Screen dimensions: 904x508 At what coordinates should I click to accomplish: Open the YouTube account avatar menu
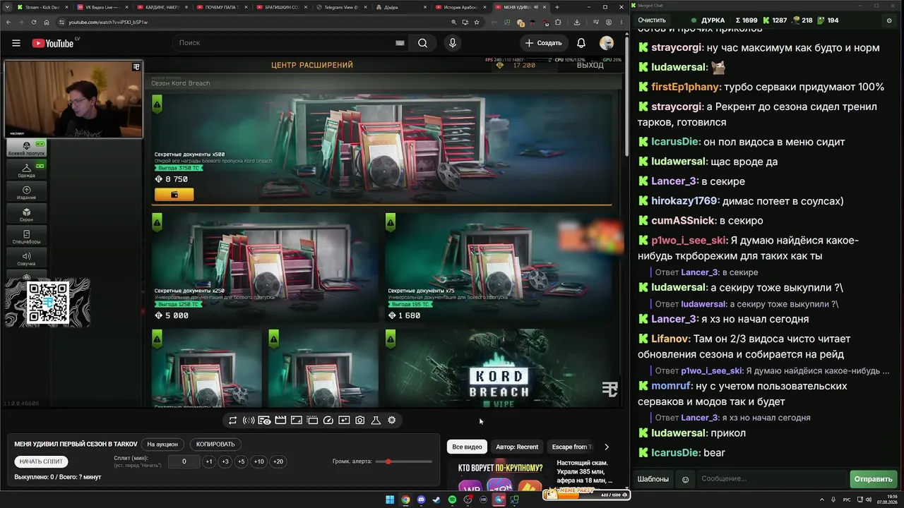[607, 43]
